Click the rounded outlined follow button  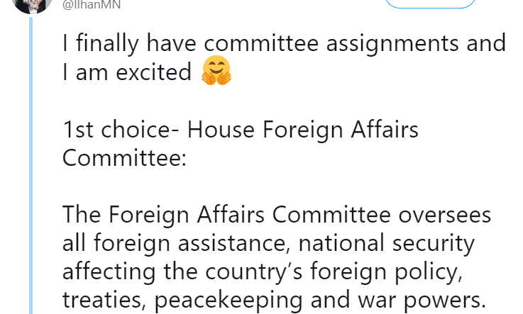click(x=430, y=4)
